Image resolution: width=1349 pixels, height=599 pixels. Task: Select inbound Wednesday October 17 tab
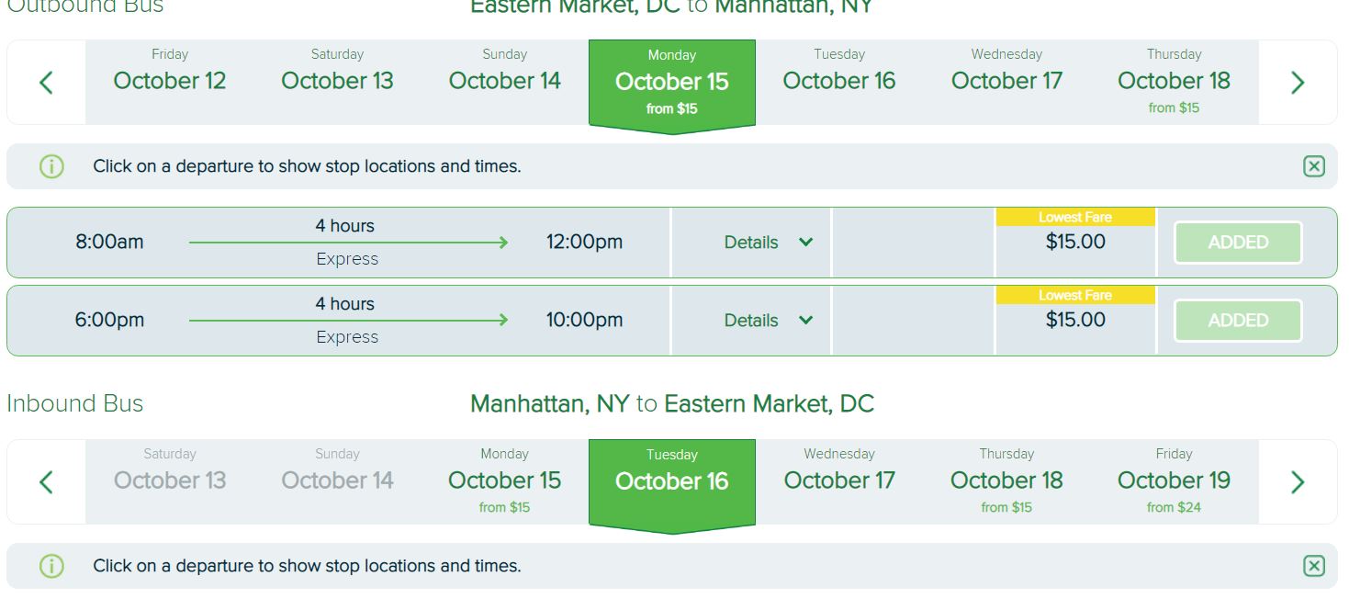tap(838, 481)
